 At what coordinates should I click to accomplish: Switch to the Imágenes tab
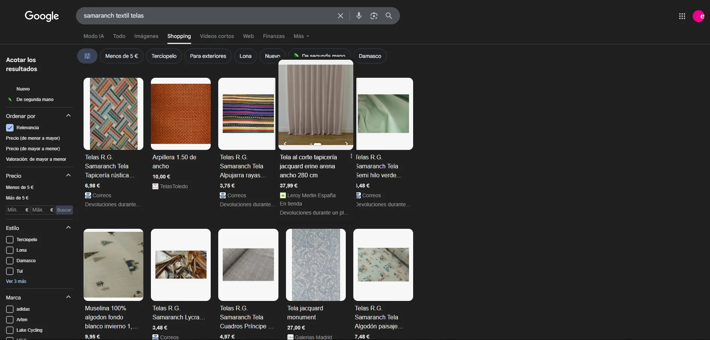(146, 36)
